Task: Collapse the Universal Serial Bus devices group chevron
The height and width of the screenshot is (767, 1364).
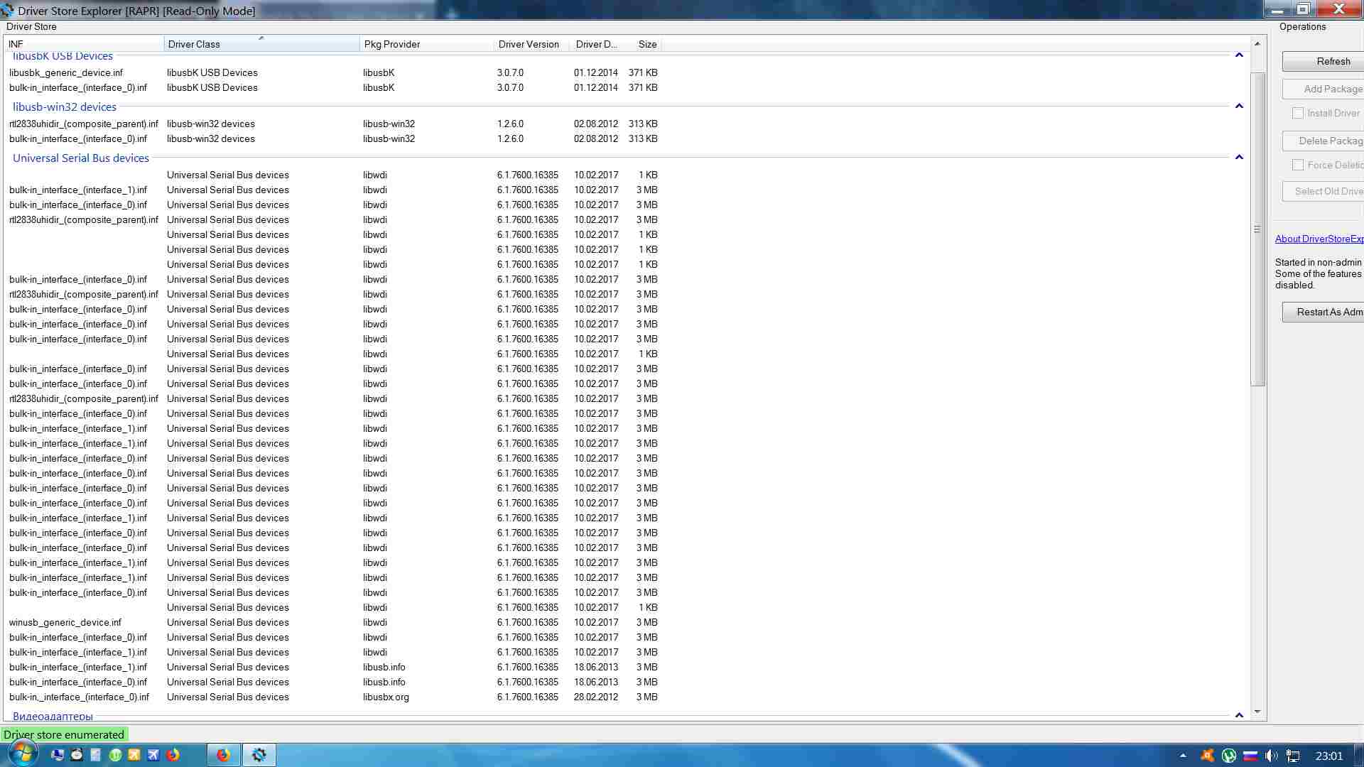Action: click(1239, 158)
